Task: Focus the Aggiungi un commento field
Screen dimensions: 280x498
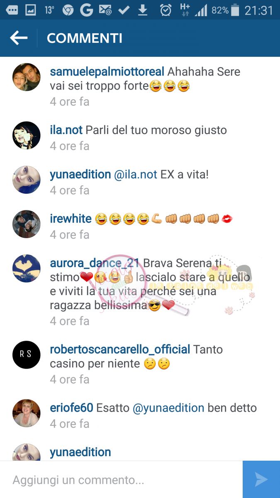Action: [x=121, y=480]
